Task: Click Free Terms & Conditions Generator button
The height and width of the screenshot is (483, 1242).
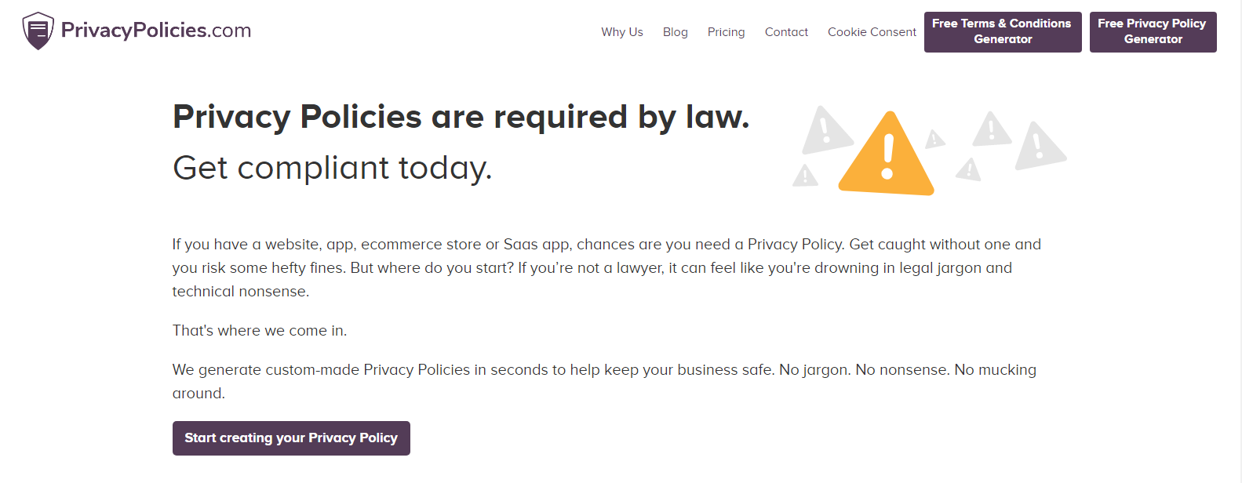Action: 1003,32
